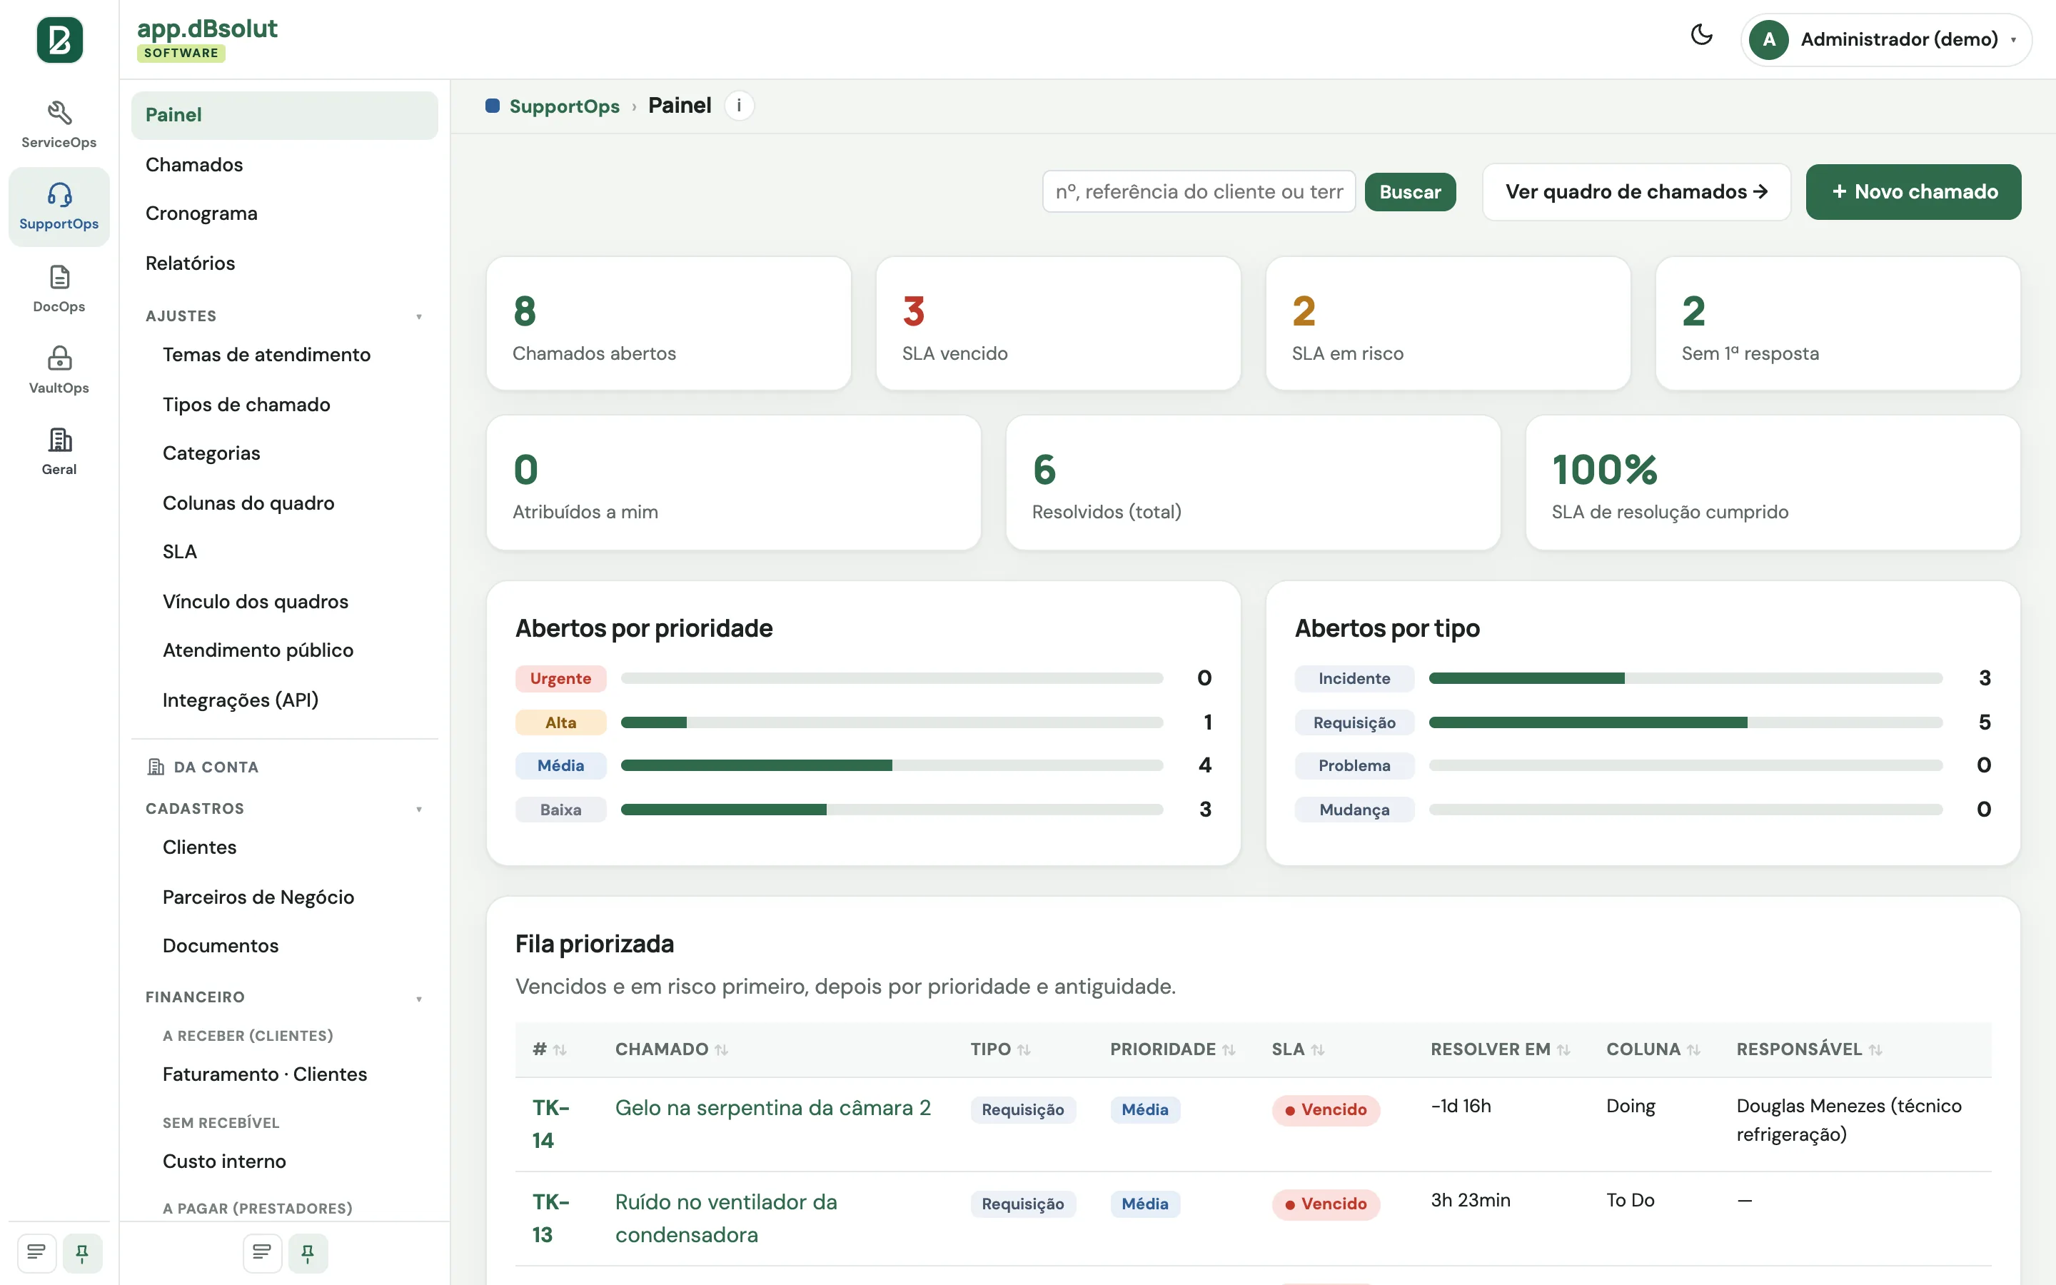
Task: Click the collapse-menu icon in the left rail footer
Action: (x=36, y=1252)
